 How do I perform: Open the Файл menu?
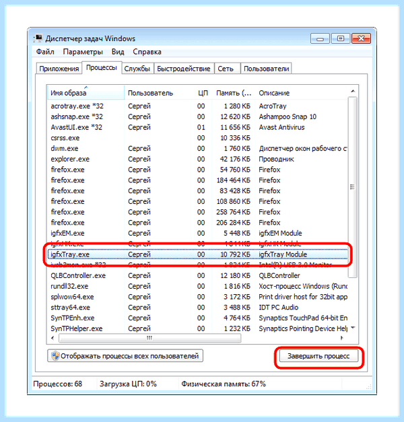click(45, 52)
